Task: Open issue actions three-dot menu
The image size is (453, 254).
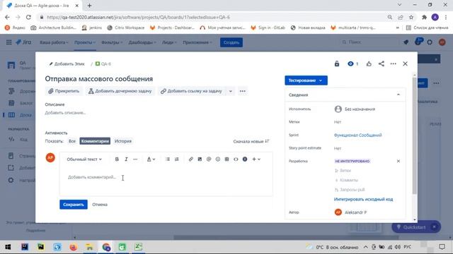Action: tap(394, 64)
